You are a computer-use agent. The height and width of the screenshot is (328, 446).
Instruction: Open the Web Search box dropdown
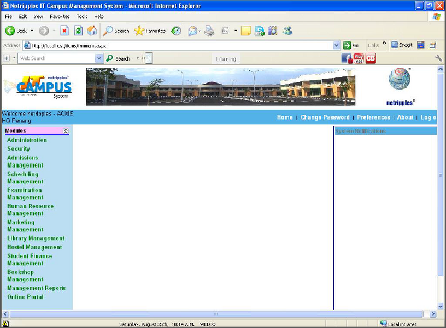pyautogui.click(x=99, y=58)
